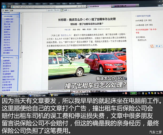163x135 pixels.
Task: Click the 100% battery indicator in tray
Action: click(133, 93)
